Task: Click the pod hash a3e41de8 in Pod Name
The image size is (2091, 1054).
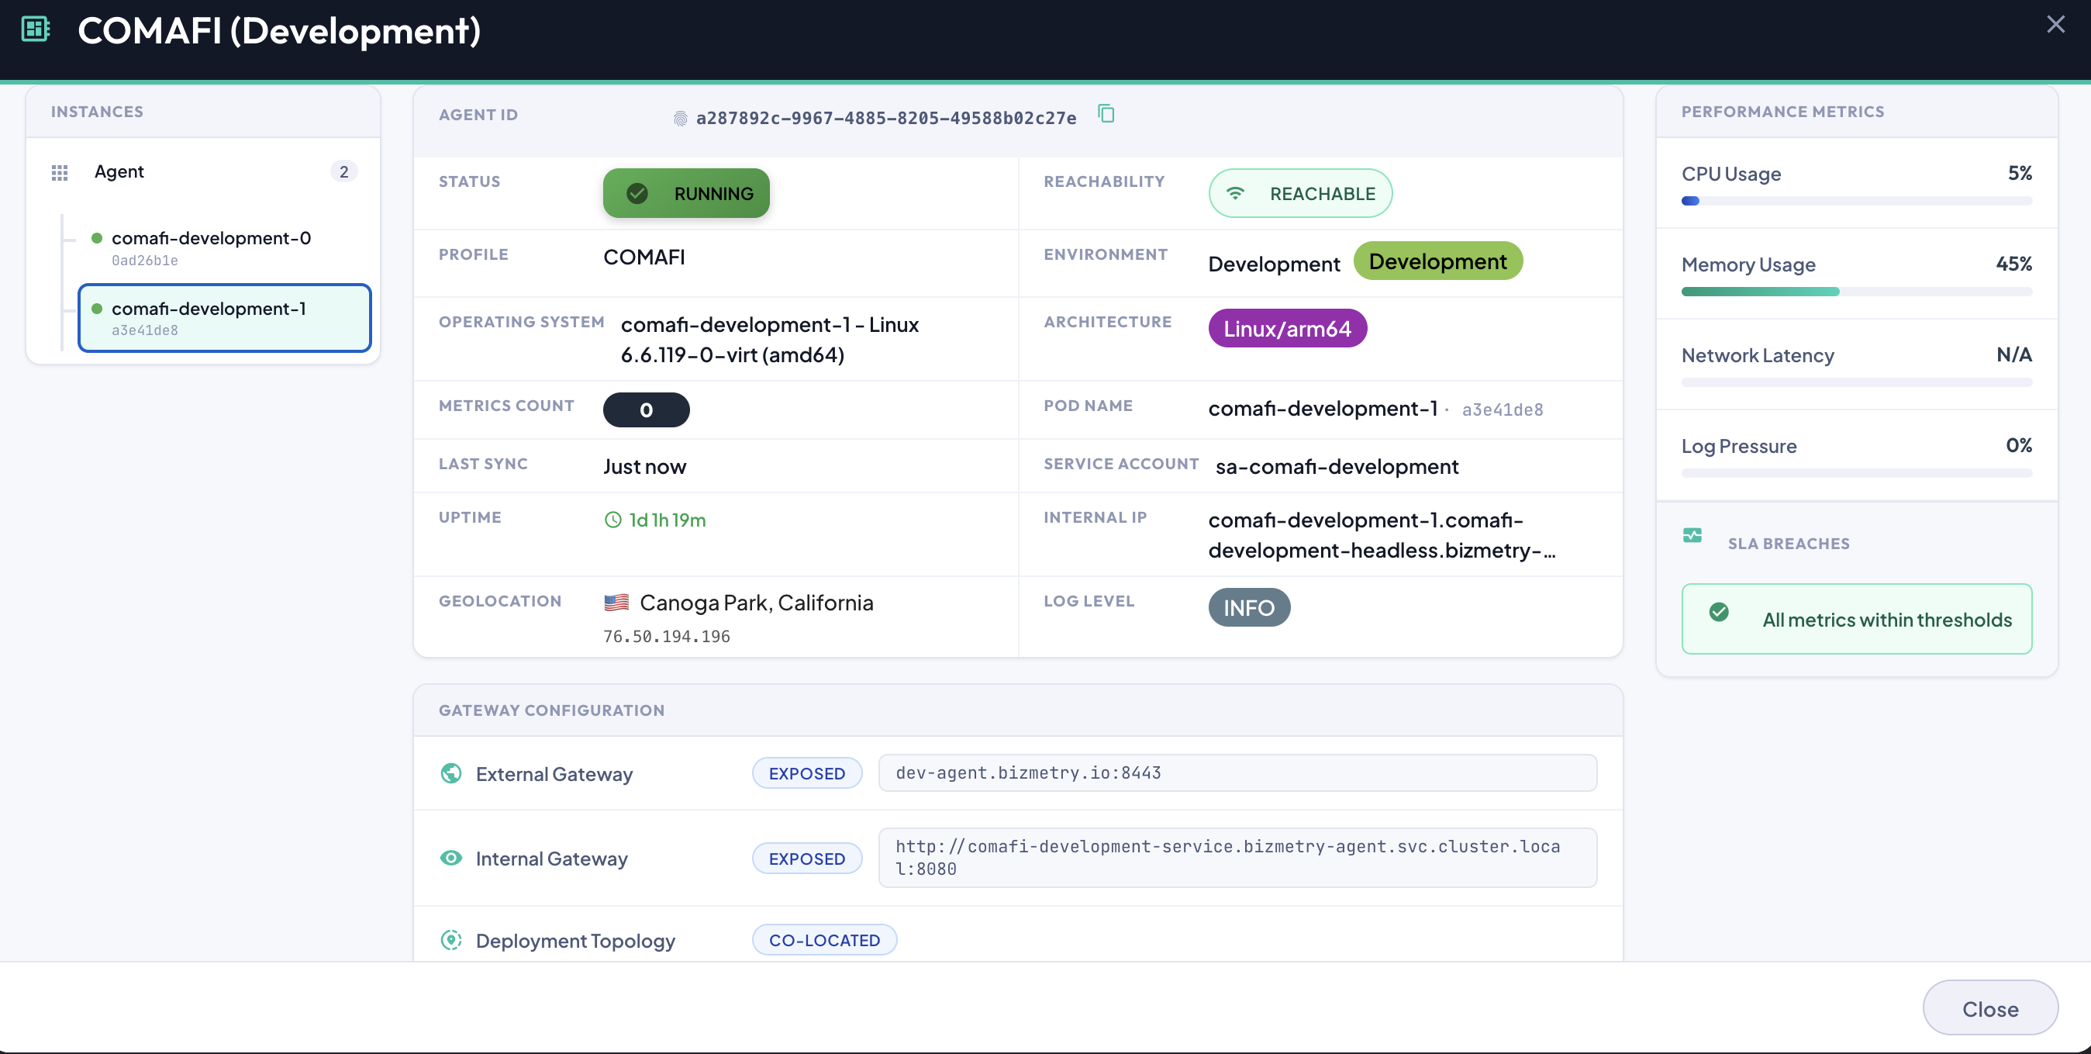Action: 1502,410
